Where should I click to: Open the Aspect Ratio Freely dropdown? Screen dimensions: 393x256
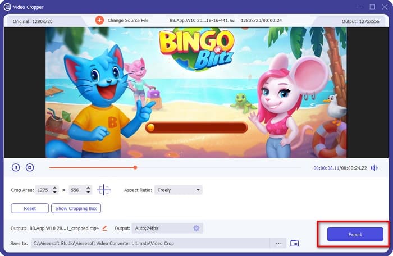(x=179, y=190)
